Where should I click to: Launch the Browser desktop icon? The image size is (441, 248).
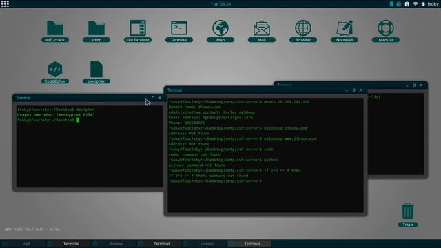point(303,31)
